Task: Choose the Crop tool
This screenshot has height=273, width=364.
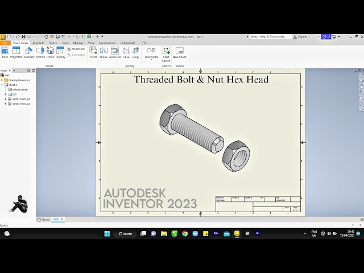Action: tap(135, 52)
